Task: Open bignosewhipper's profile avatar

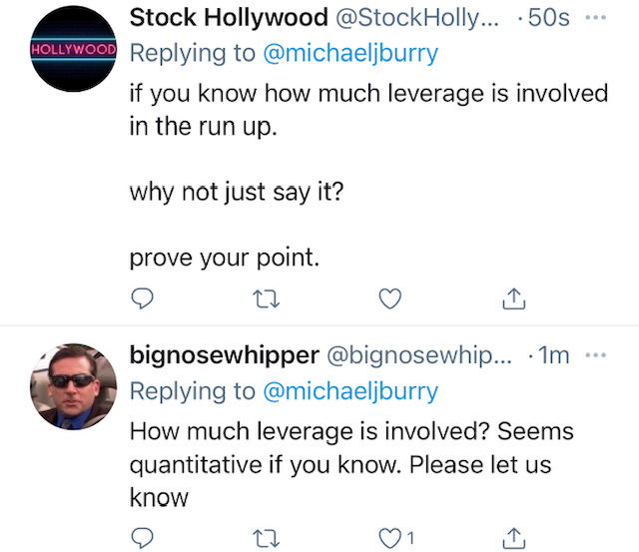Action: 73,386
